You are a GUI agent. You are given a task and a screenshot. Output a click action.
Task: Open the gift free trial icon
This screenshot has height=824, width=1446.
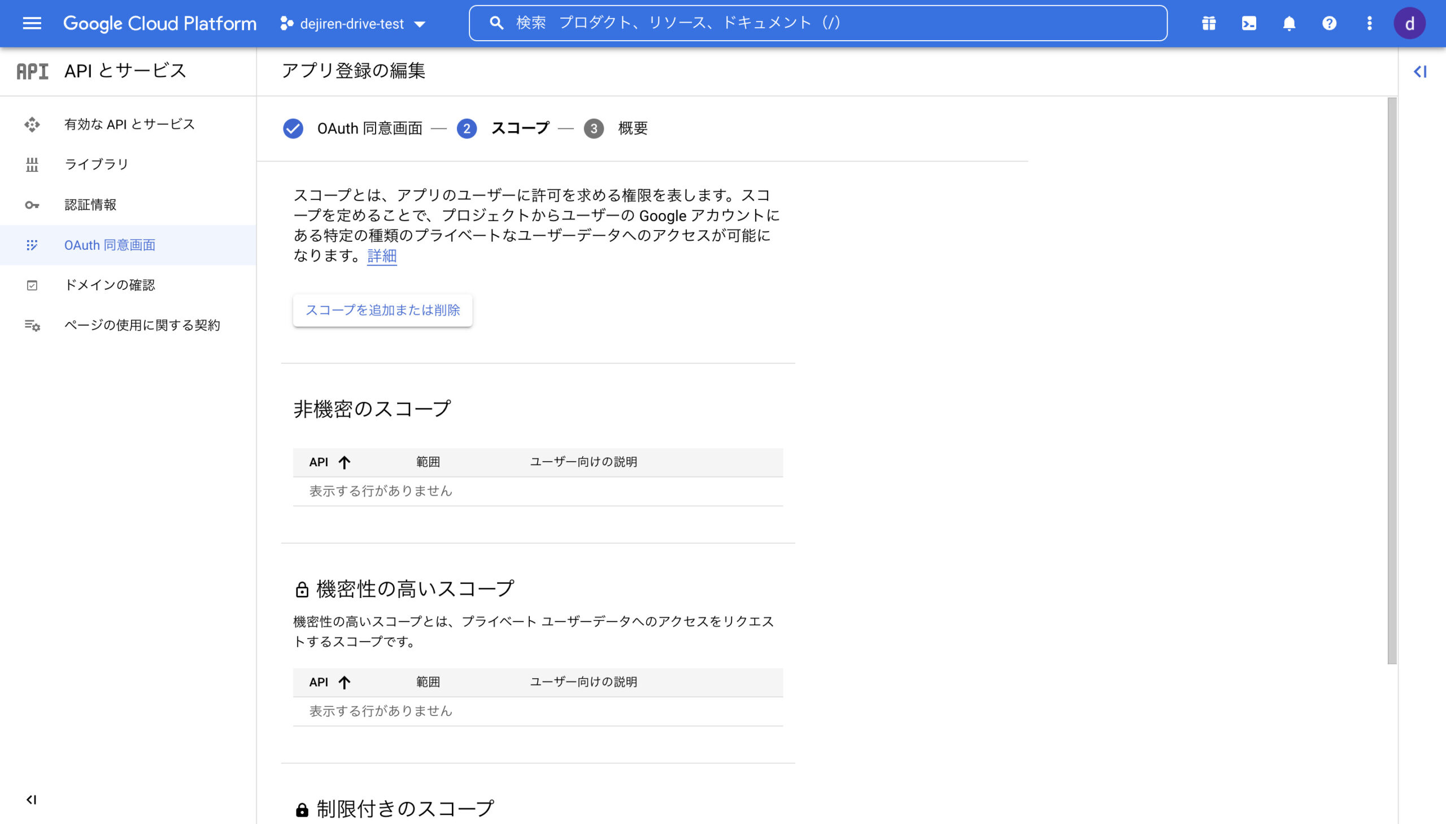1209,23
